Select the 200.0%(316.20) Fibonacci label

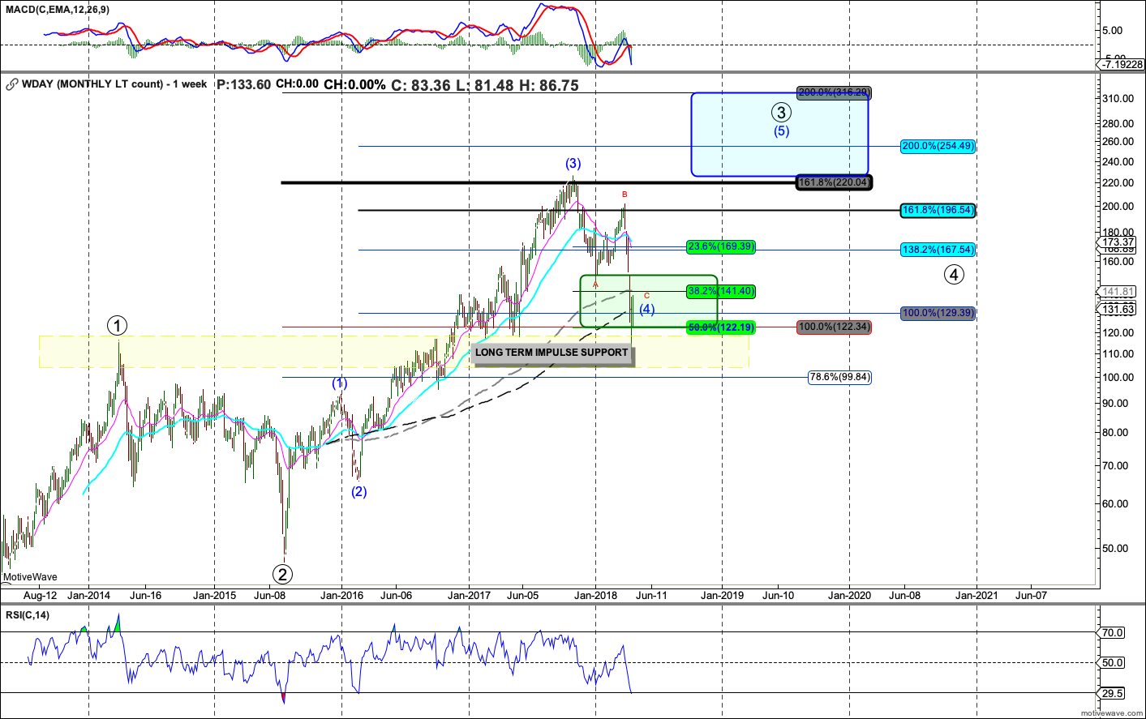pyautogui.click(x=834, y=92)
